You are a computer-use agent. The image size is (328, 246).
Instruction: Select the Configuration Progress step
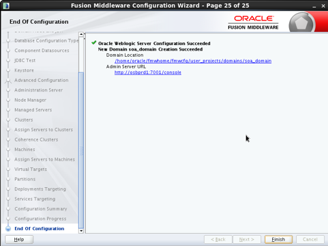click(40, 219)
